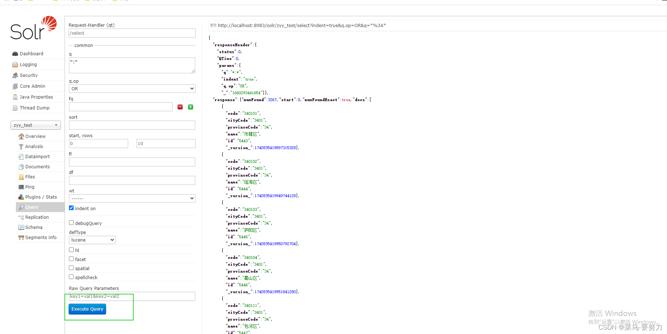Remove fq filter with red minus icon

tap(180, 107)
